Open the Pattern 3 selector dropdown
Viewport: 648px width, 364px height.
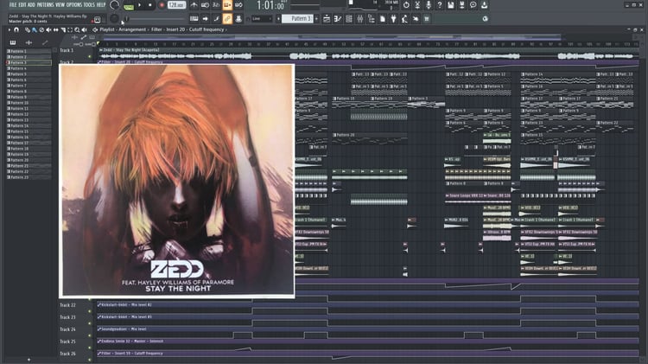297,19
